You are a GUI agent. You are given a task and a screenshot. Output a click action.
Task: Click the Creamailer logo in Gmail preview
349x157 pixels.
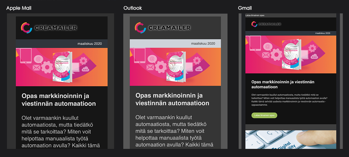tap(266, 24)
